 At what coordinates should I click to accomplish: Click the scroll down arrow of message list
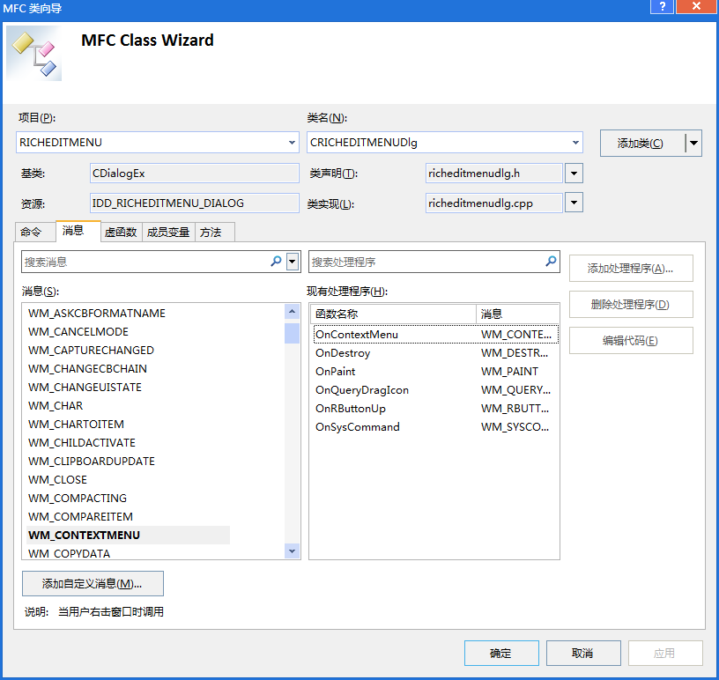293,551
